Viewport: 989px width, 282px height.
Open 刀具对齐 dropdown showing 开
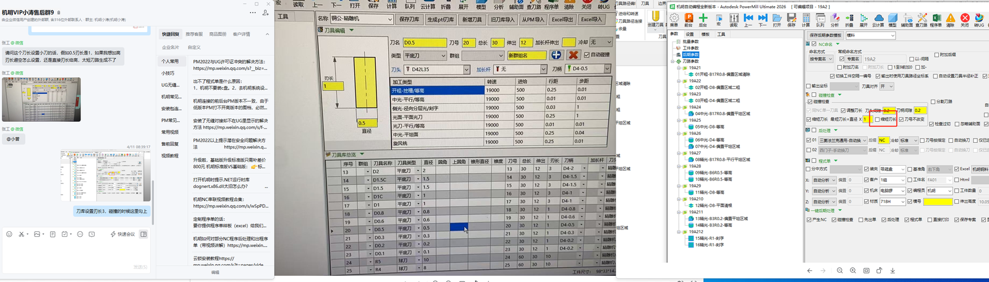[x=886, y=86]
